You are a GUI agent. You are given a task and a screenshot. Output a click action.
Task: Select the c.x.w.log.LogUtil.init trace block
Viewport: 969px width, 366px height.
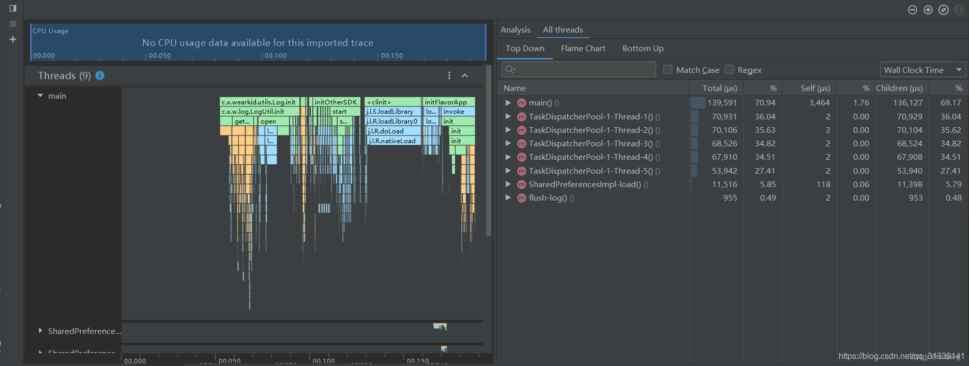(x=259, y=112)
